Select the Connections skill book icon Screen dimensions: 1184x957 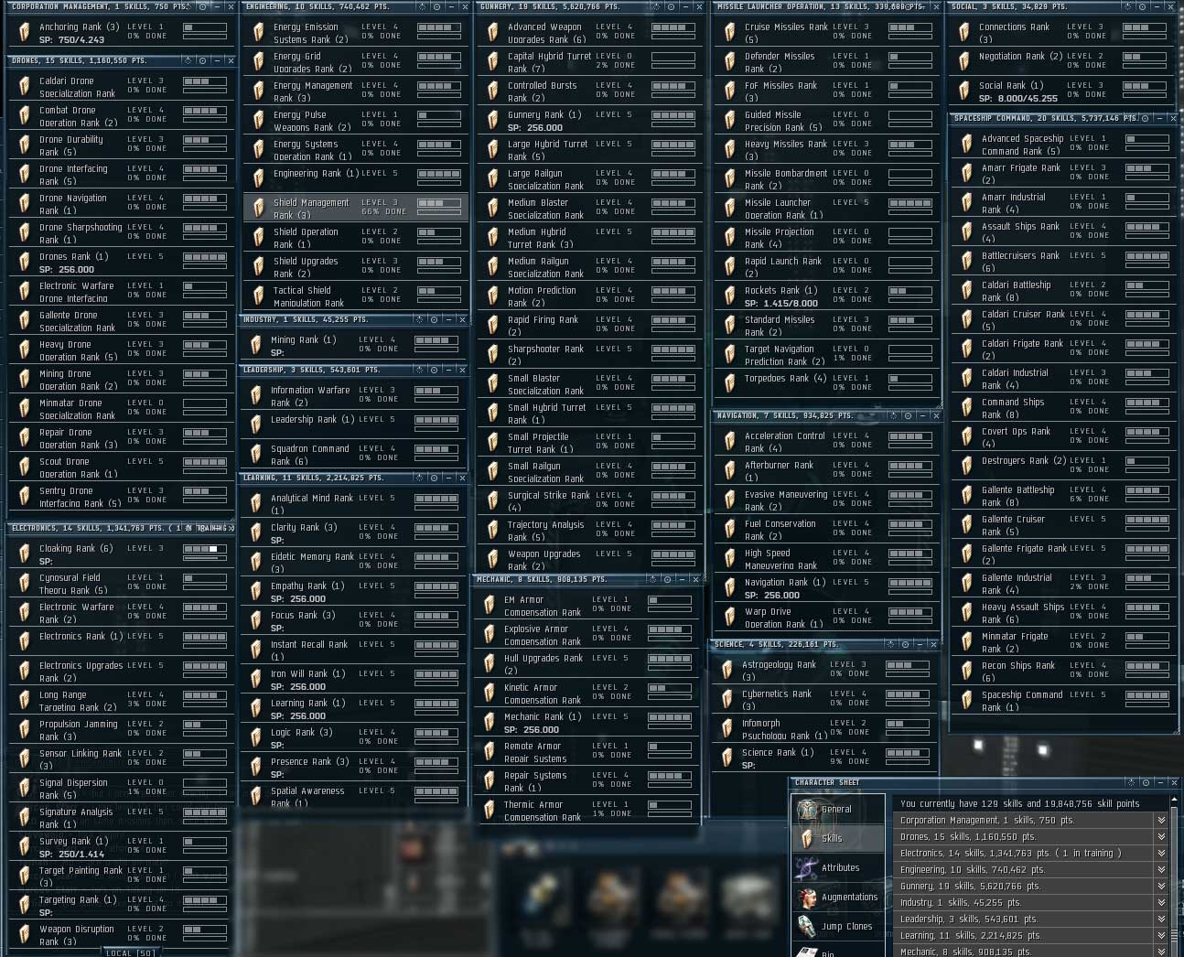[964, 33]
